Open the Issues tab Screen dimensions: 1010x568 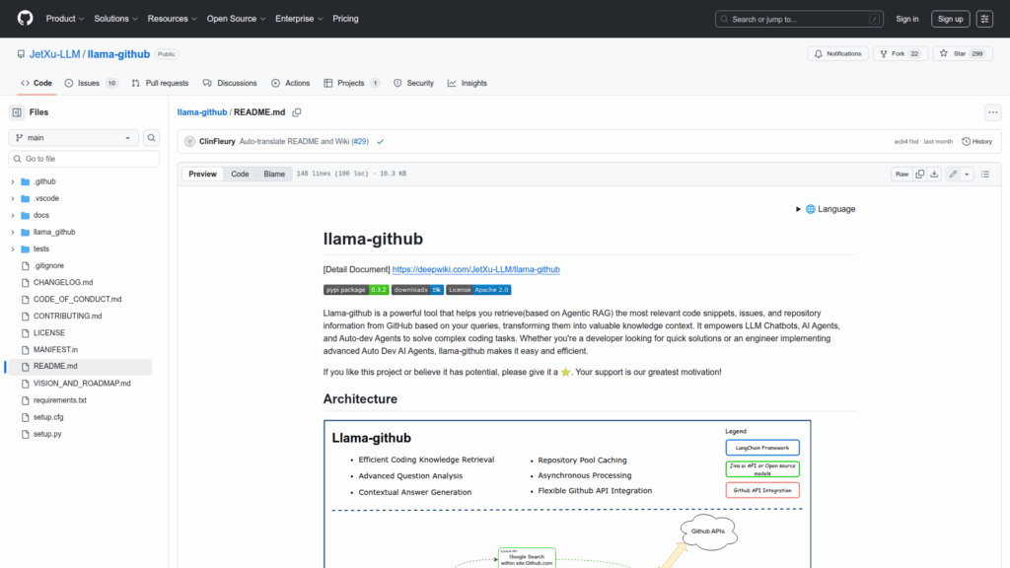[x=91, y=83]
